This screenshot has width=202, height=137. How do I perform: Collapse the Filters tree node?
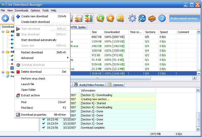[3, 52]
